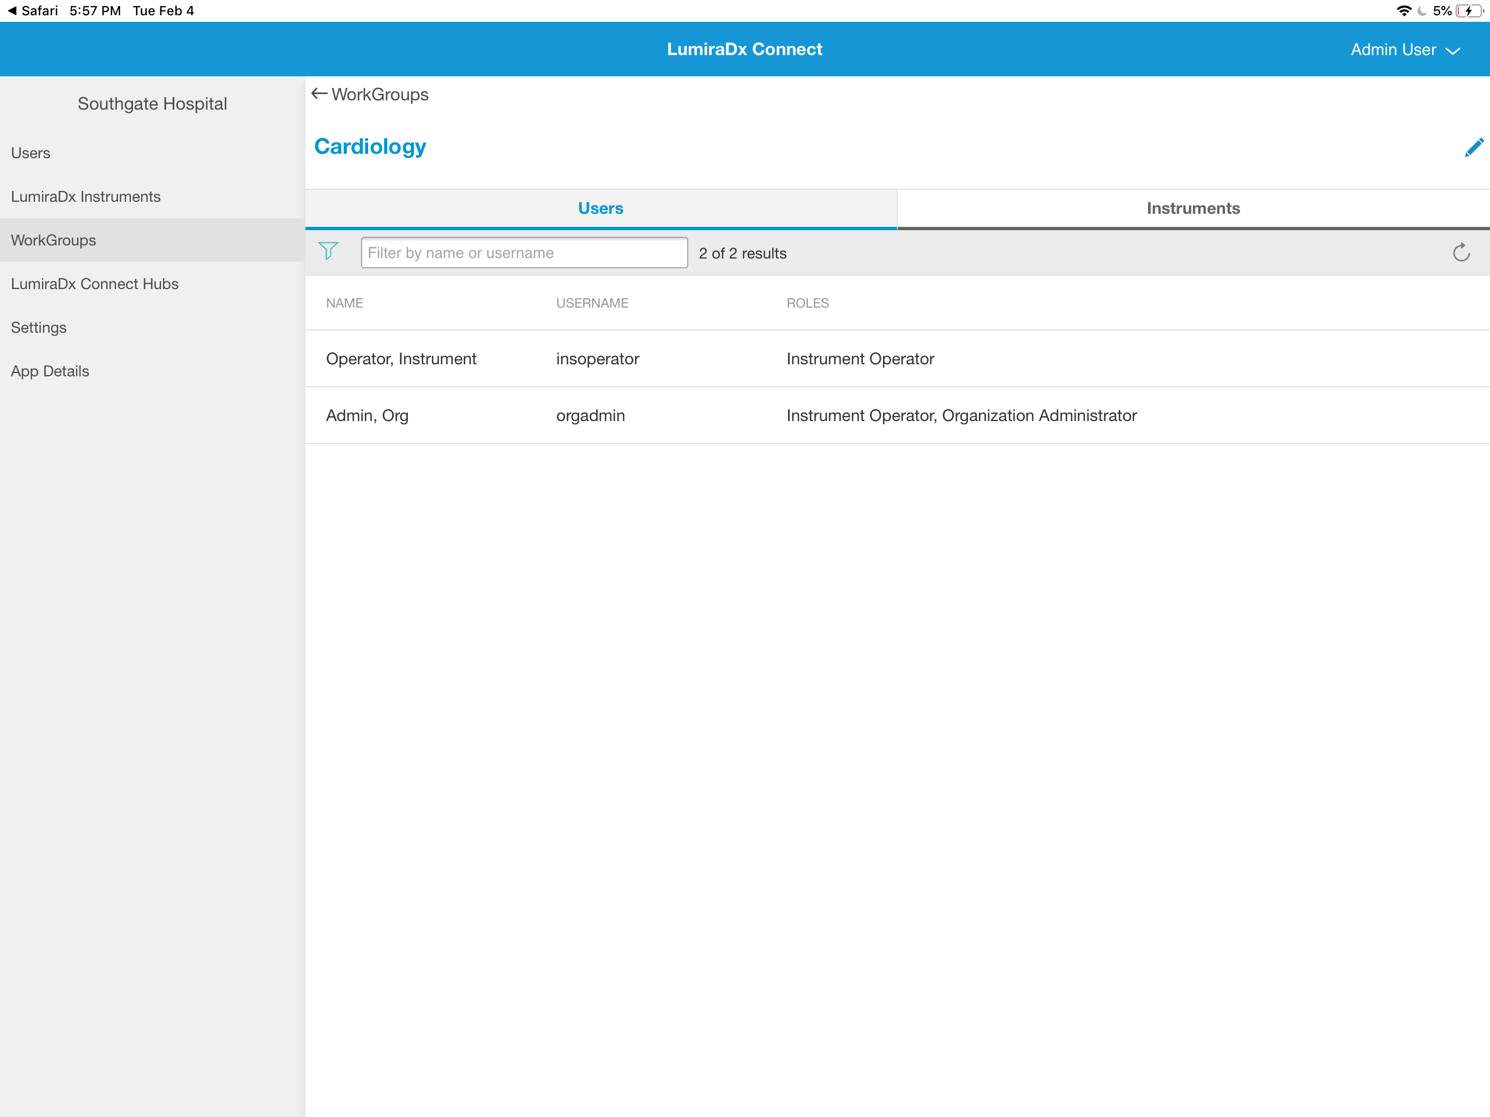Tap the battery indicator in status bar

pos(1468,11)
